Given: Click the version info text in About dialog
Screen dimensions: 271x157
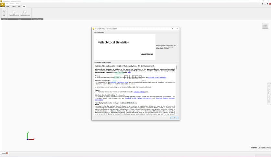Looking at the screenshot, I should [x=166, y=47].
